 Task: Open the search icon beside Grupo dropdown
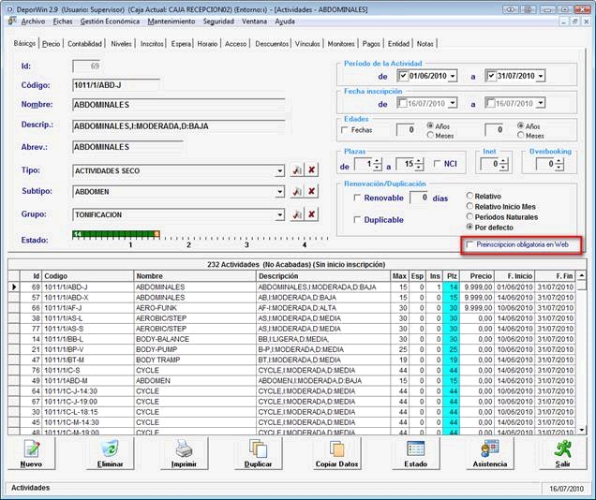[297, 214]
